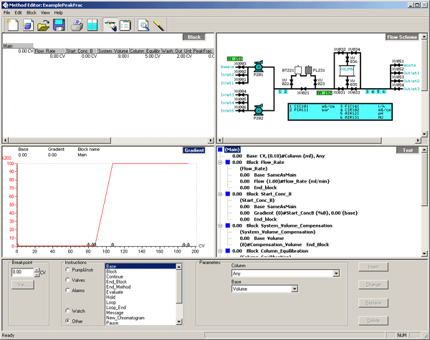Click pump P202 in flow scheme

(258, 110)
